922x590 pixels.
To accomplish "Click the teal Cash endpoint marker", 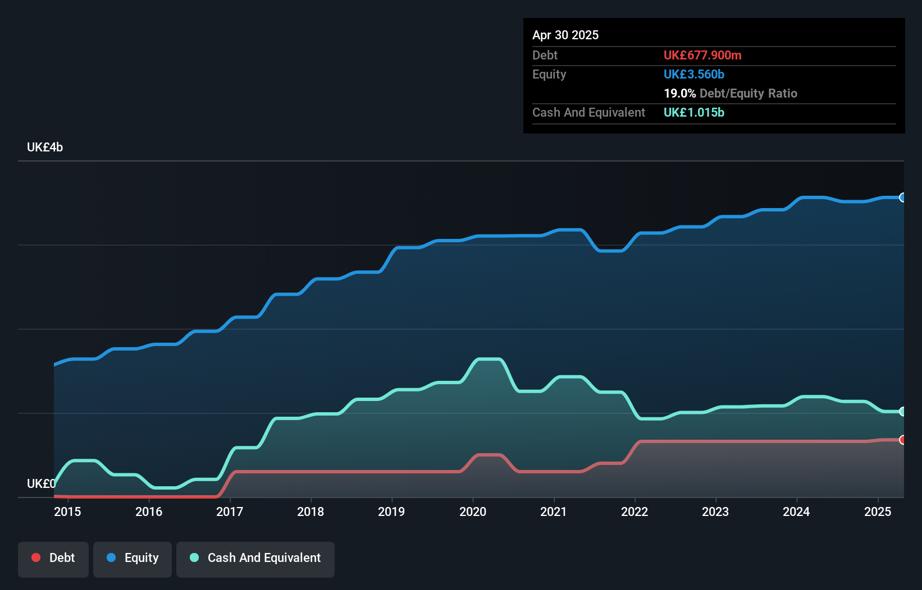I will click(902, 412).
